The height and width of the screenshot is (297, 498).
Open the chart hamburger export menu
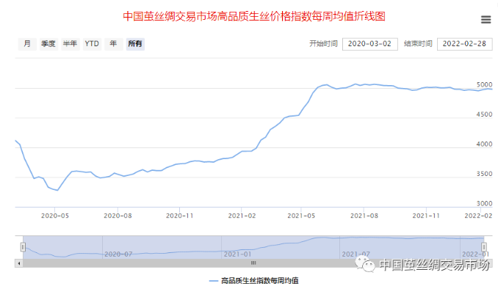(x=486, y=20)
